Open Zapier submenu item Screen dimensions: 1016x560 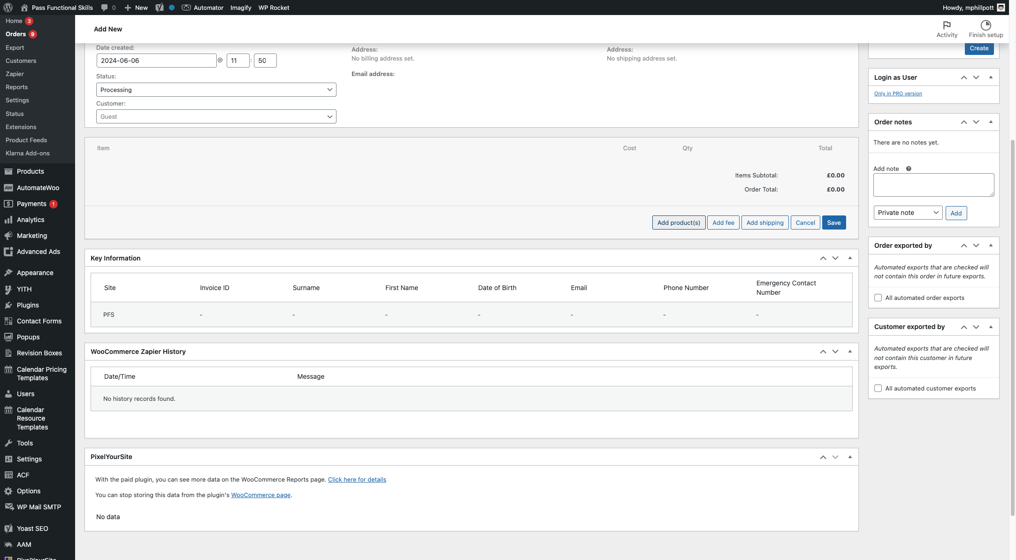(x=15, y=74)
